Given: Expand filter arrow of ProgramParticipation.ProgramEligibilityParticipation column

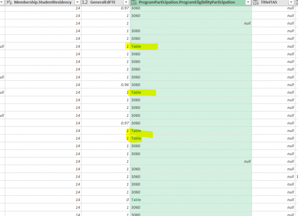Looking at the screenshot, I should pyautogui.click(x=248, y=2).
